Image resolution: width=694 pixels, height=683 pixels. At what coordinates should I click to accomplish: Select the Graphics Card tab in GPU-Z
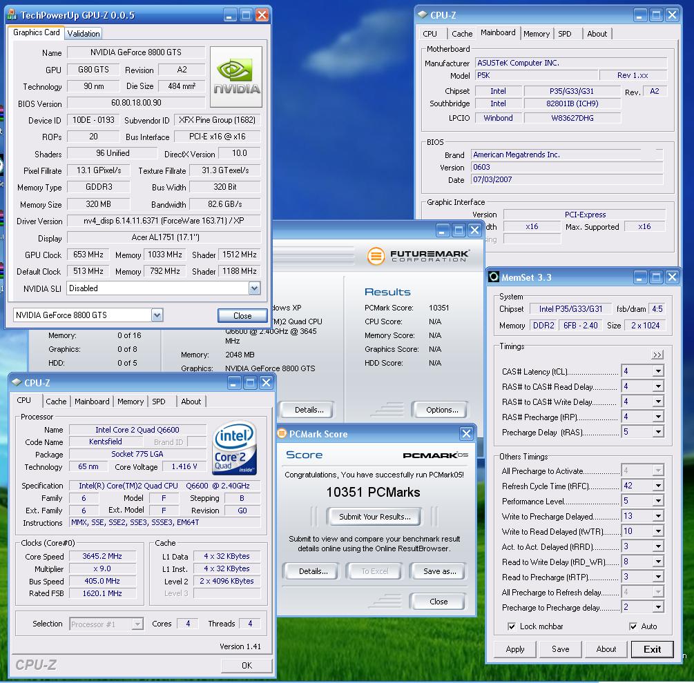click(37, 32)
